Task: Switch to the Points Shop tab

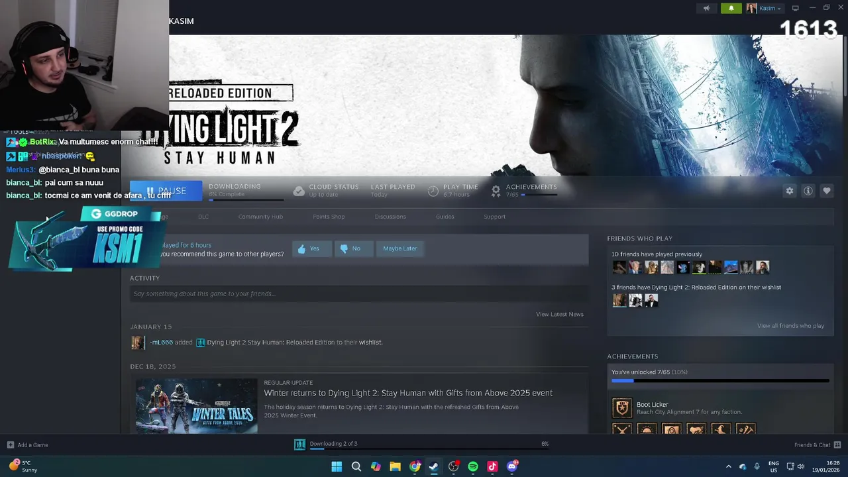Action: click(x=329, y=217)
